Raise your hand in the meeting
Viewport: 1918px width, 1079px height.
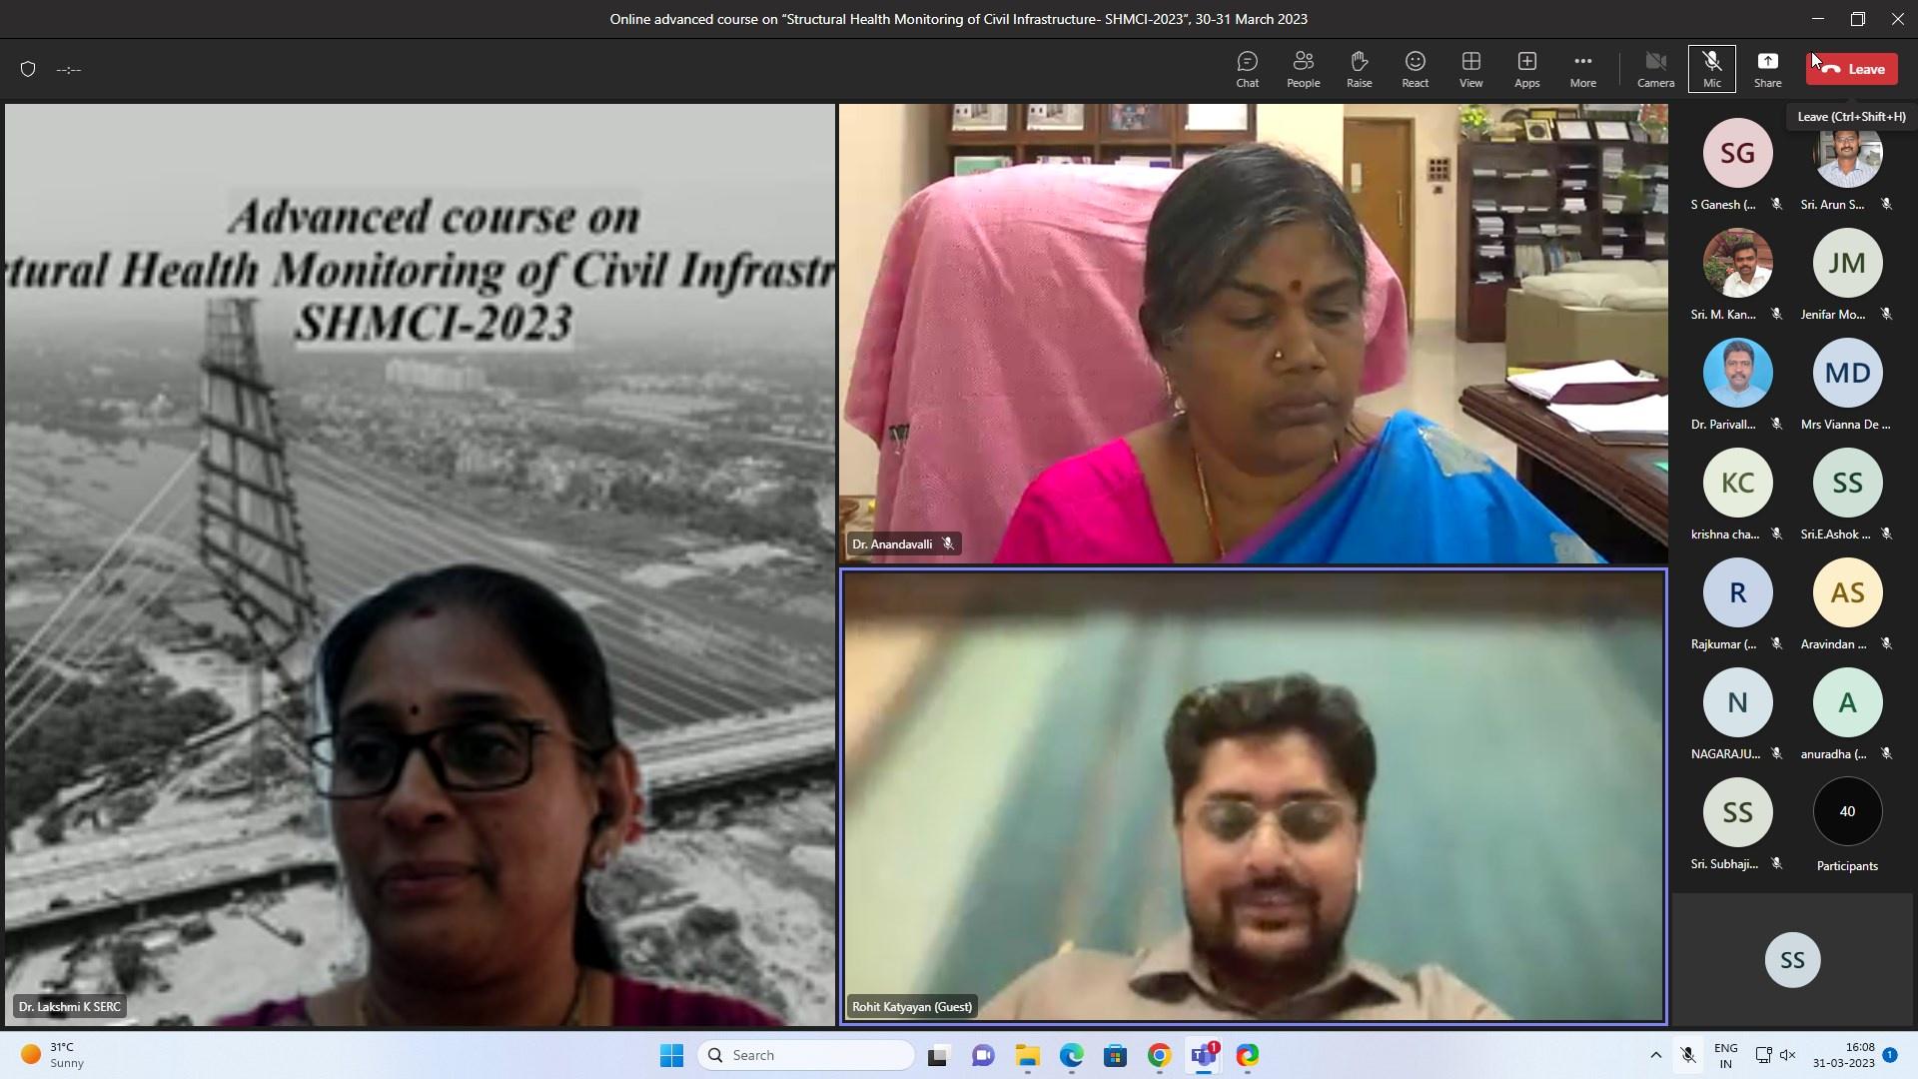point(1359,69)
